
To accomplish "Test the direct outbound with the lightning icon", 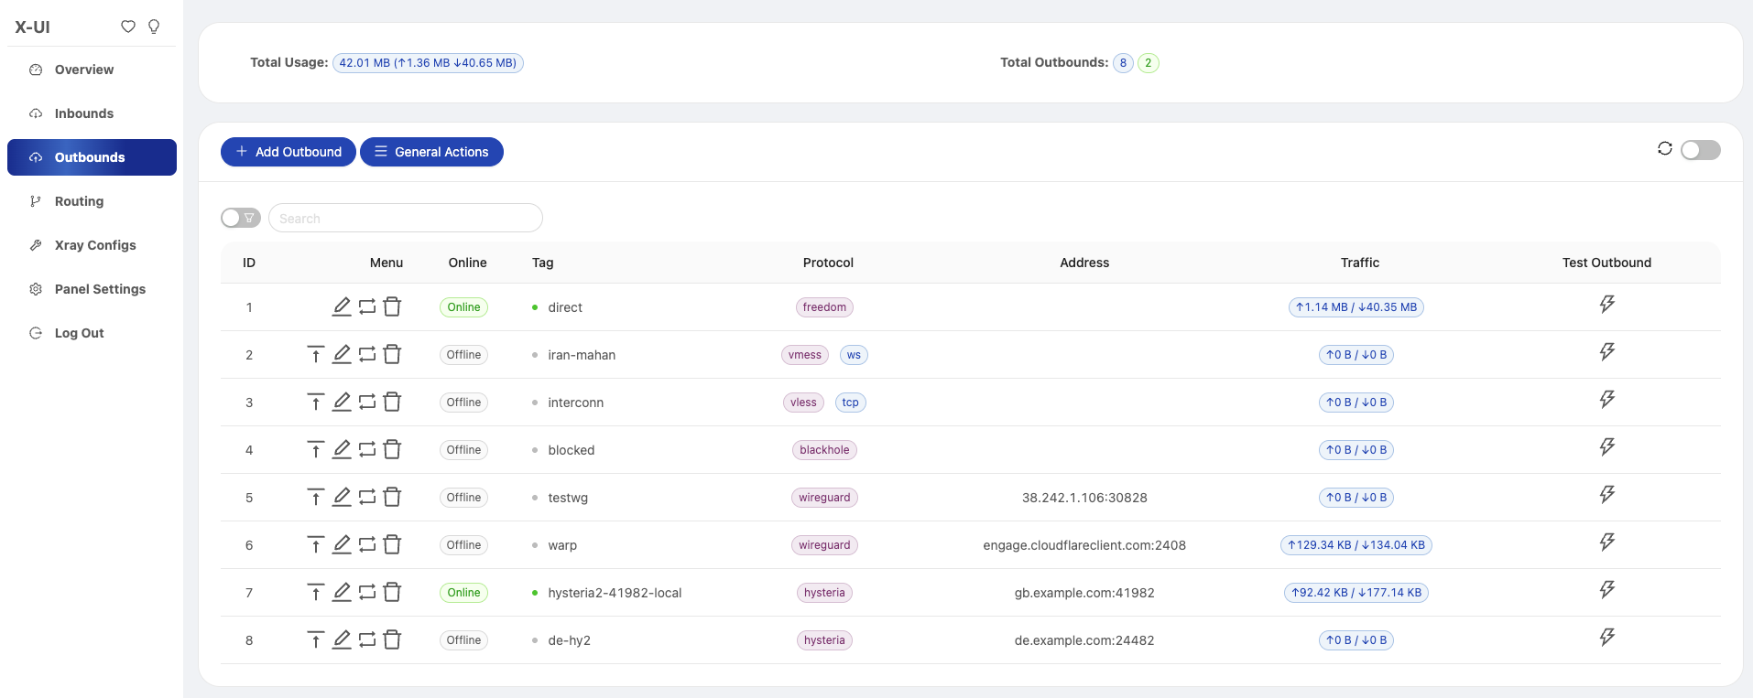I will point(1607,305).
